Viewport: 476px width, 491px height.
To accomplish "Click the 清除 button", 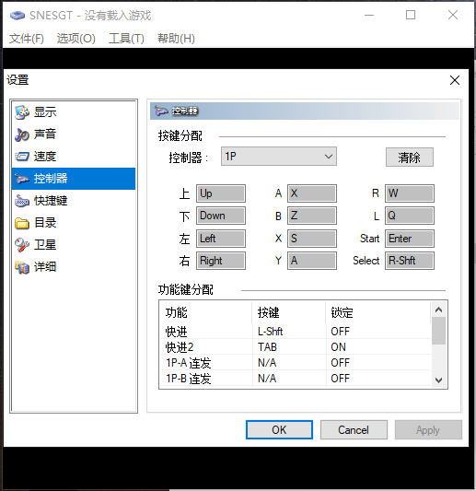I will pyautogui.click(x=410, y=158).
